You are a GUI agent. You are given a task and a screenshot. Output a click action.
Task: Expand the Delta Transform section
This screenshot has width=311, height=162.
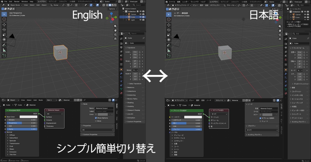(135, 84)
